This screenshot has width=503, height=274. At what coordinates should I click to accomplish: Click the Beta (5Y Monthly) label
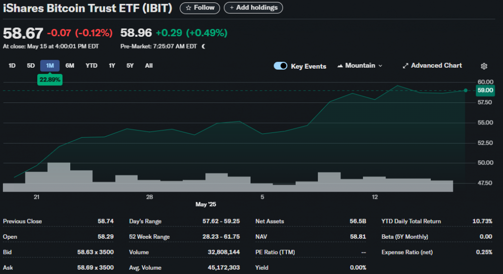tap(405, 237)
